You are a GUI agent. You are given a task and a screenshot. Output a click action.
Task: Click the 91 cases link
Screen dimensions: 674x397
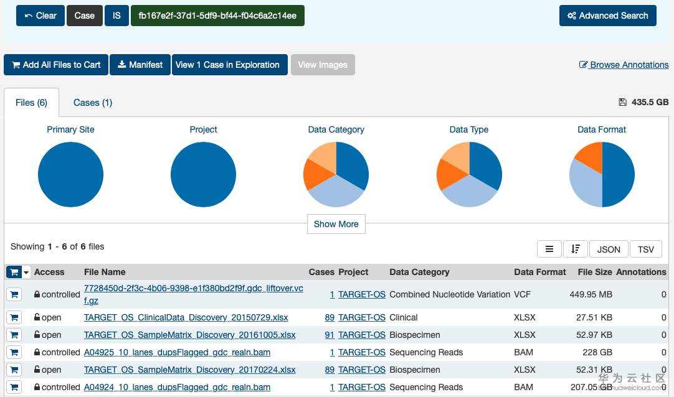click(x=330, y=335)
